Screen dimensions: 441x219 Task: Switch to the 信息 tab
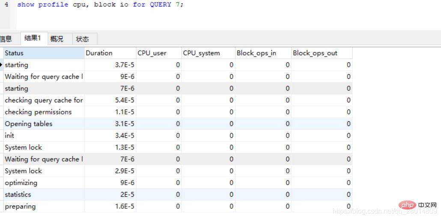click(6, 39)
